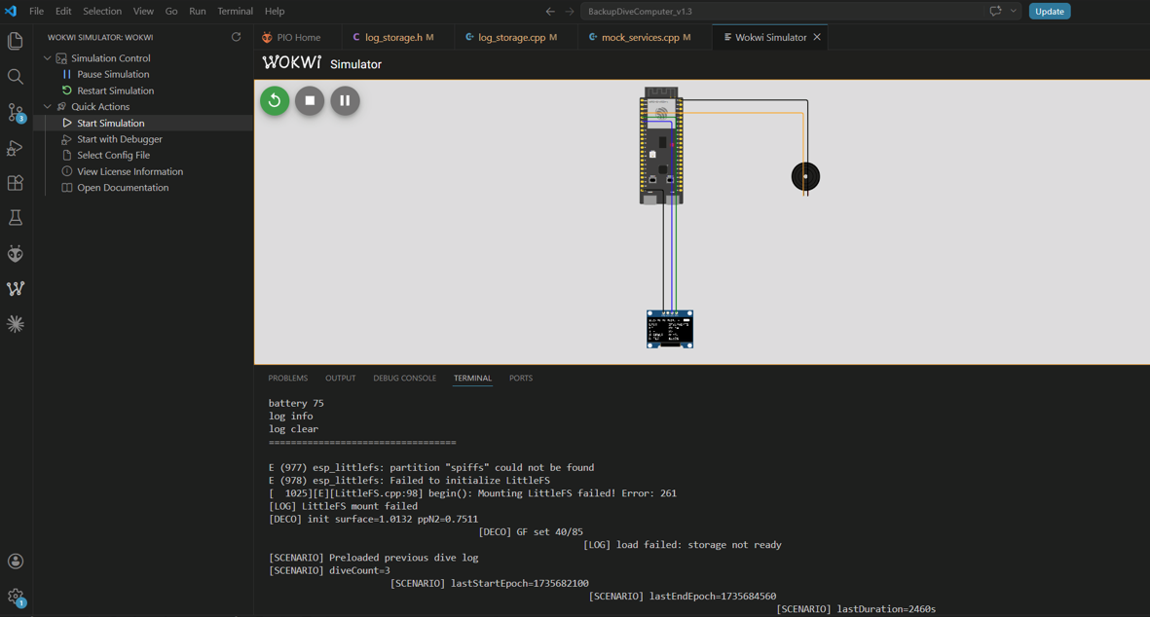Restart simulation with green circular button

[275, 100]
